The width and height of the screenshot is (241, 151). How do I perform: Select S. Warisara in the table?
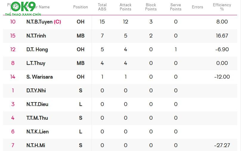coord(39,77)
